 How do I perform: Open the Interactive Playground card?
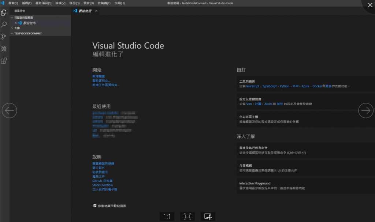pos(306,186)
